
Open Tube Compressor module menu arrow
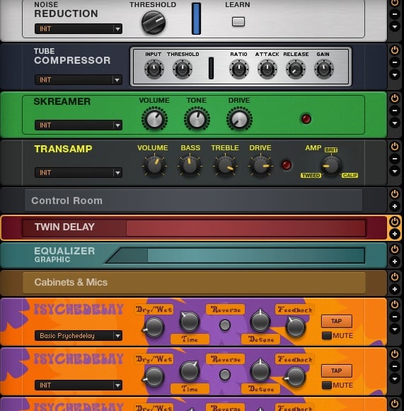pyautogui.click(x=395, y=75)
